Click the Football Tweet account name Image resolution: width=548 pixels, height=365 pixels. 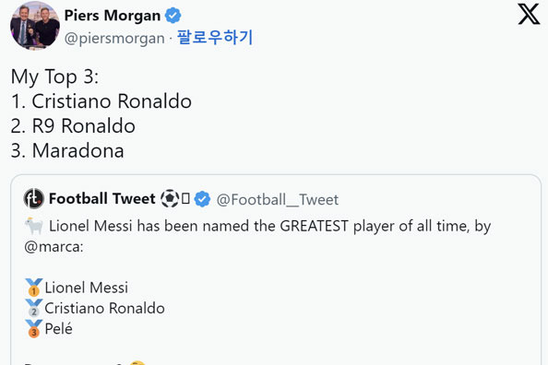(102, 199)
